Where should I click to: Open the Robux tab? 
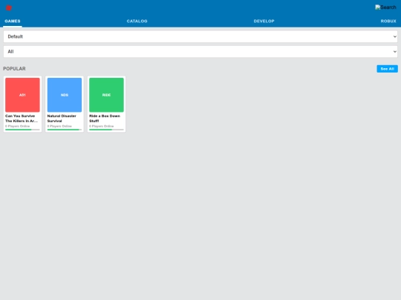pyautogui.click(x=388, y=21)
